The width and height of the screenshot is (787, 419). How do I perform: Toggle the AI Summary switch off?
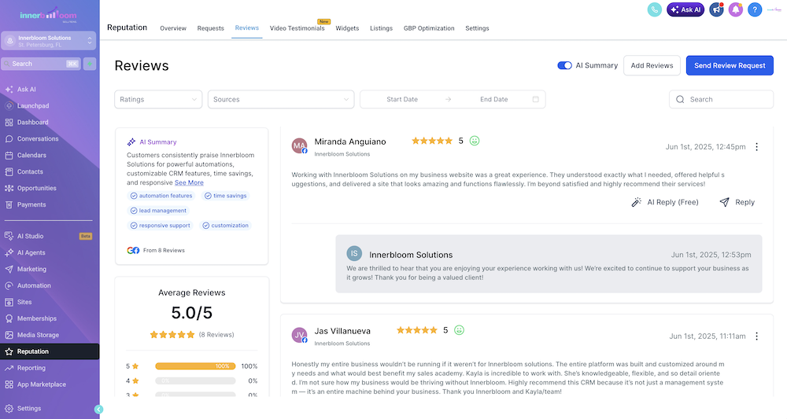(564, 65)
